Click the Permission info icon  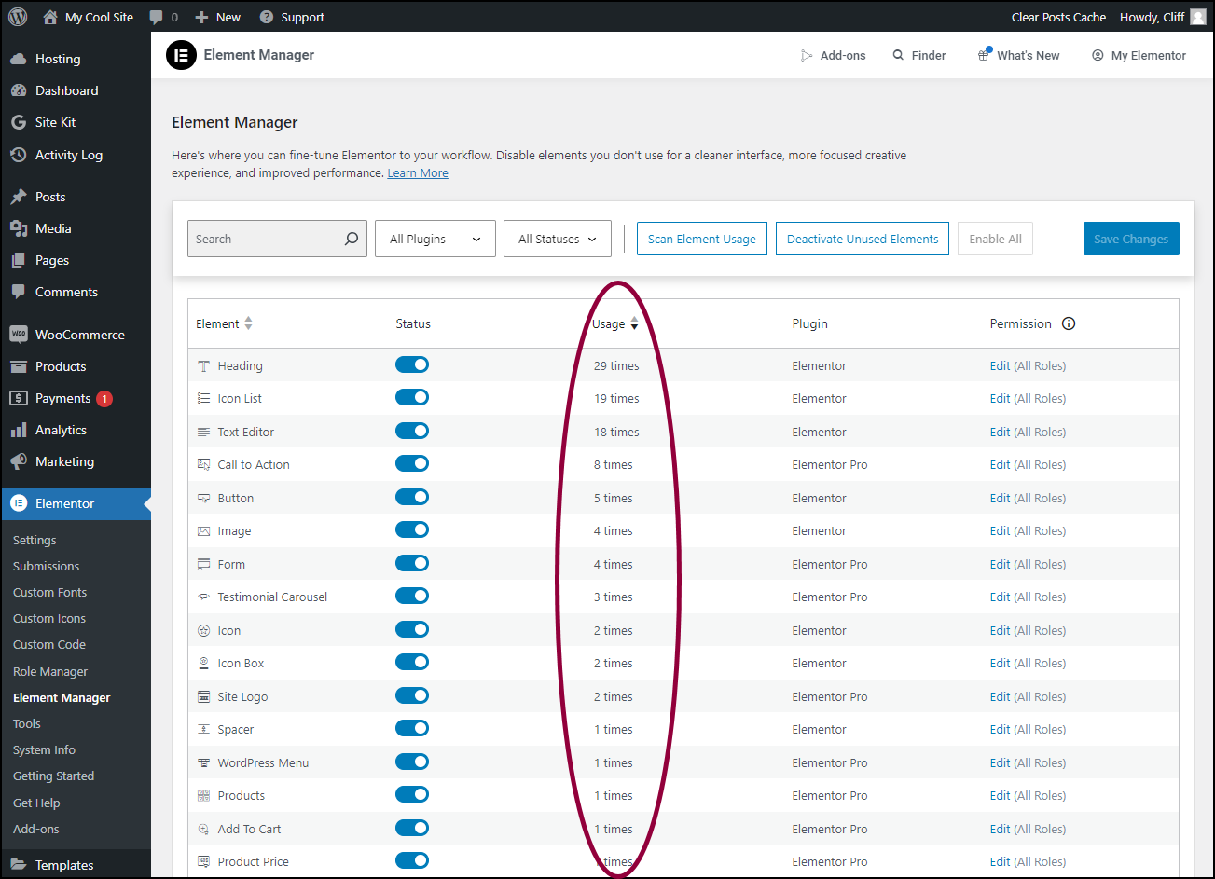coord(1069,323)
